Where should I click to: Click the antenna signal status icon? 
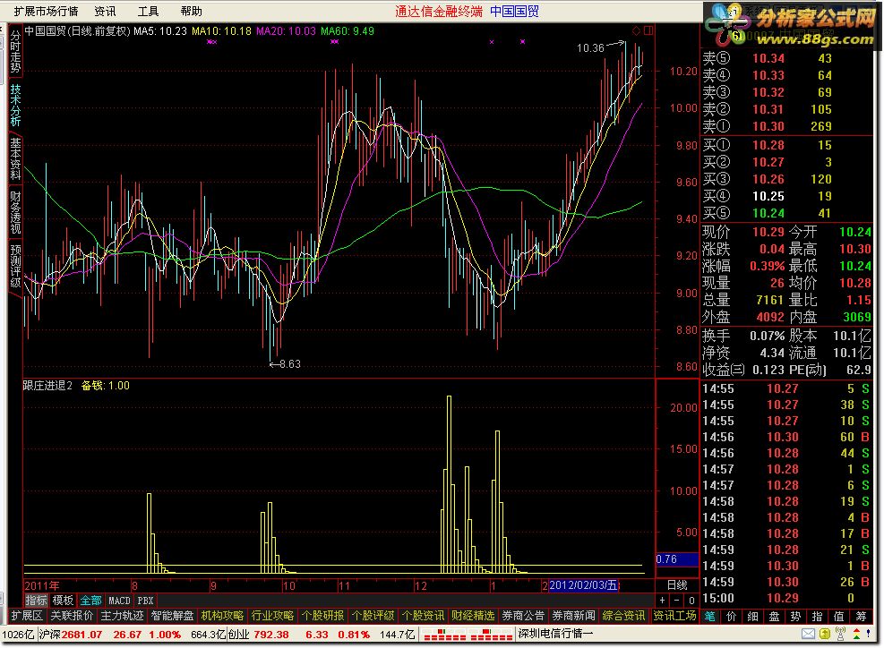pos(841,635)
